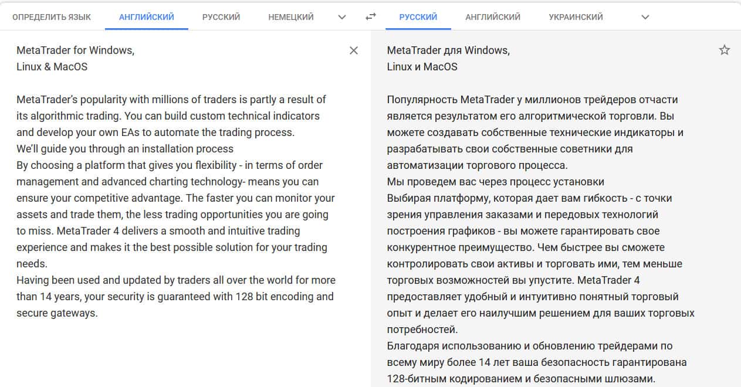Viewport: 741px width, 387px height.
Task: Click translated line starting 'конкурентное преимущество'
Action: click(x=526, y=247)
